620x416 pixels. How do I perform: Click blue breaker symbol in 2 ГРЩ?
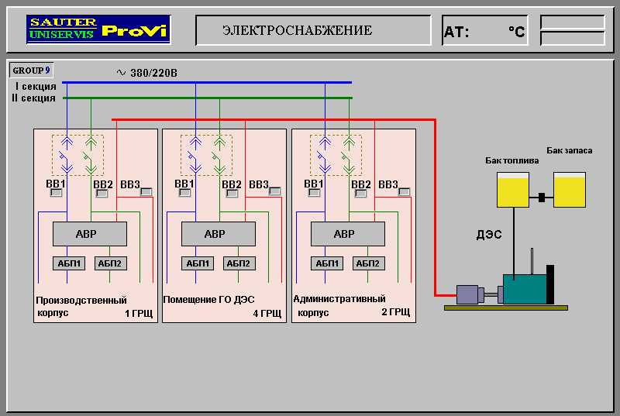pyautogui.click(x=325, y=155)
